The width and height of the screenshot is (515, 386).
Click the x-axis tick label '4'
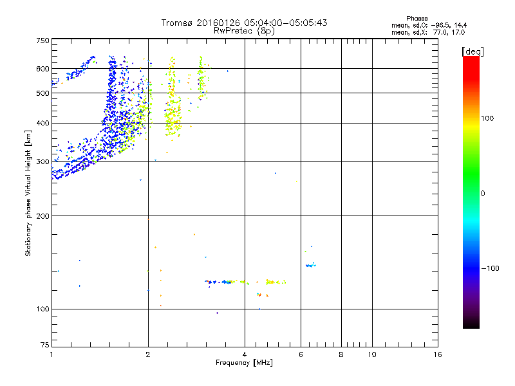(245, 354)
